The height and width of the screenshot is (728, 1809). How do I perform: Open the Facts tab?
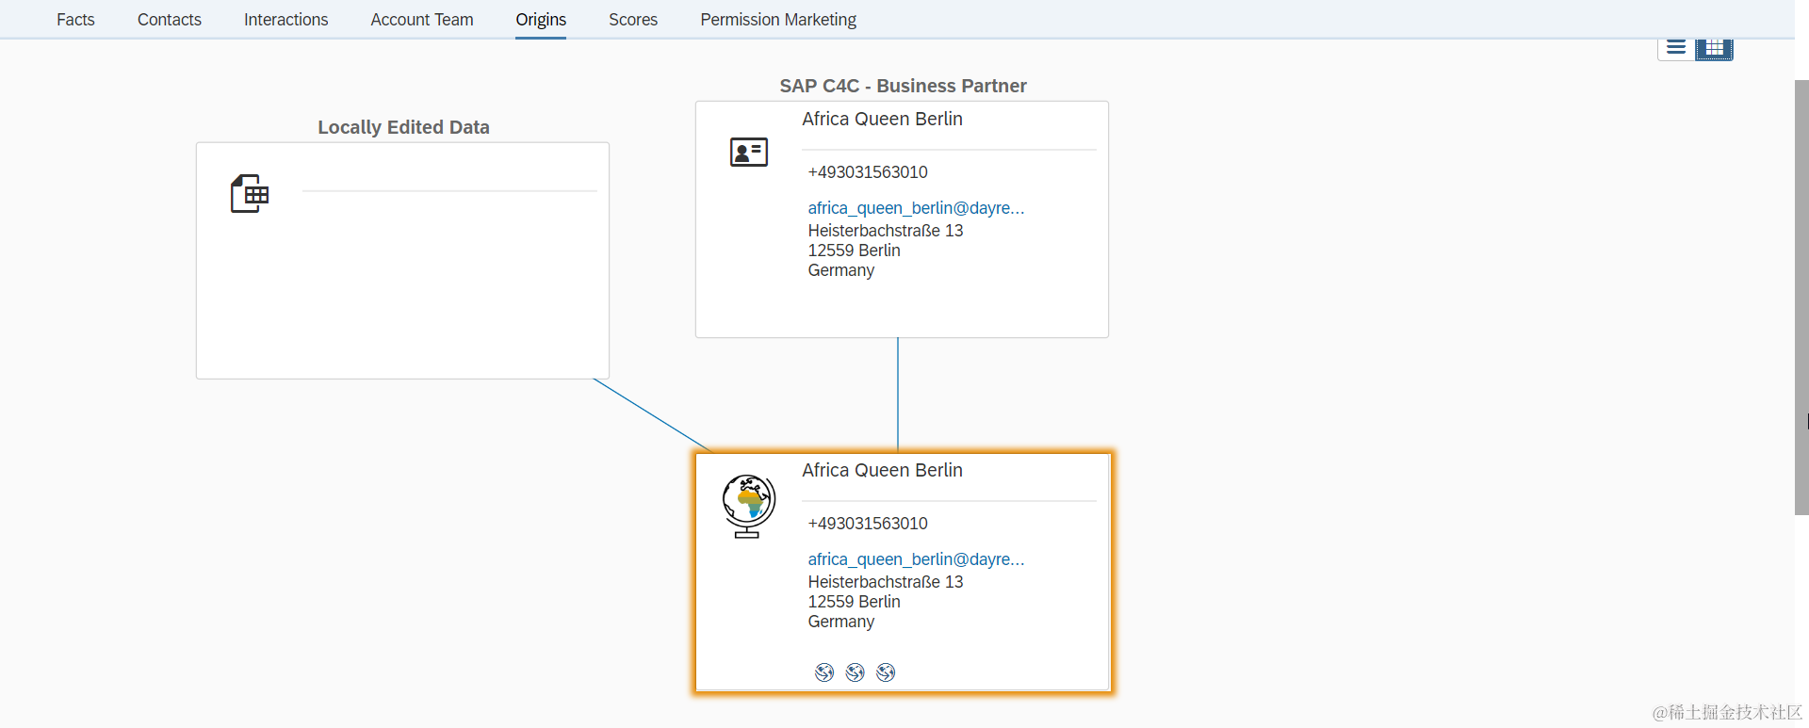pos(75,20)
